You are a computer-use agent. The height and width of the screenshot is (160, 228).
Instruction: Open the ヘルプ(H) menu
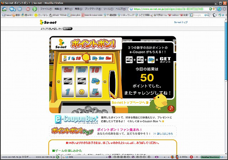point(121,9)
